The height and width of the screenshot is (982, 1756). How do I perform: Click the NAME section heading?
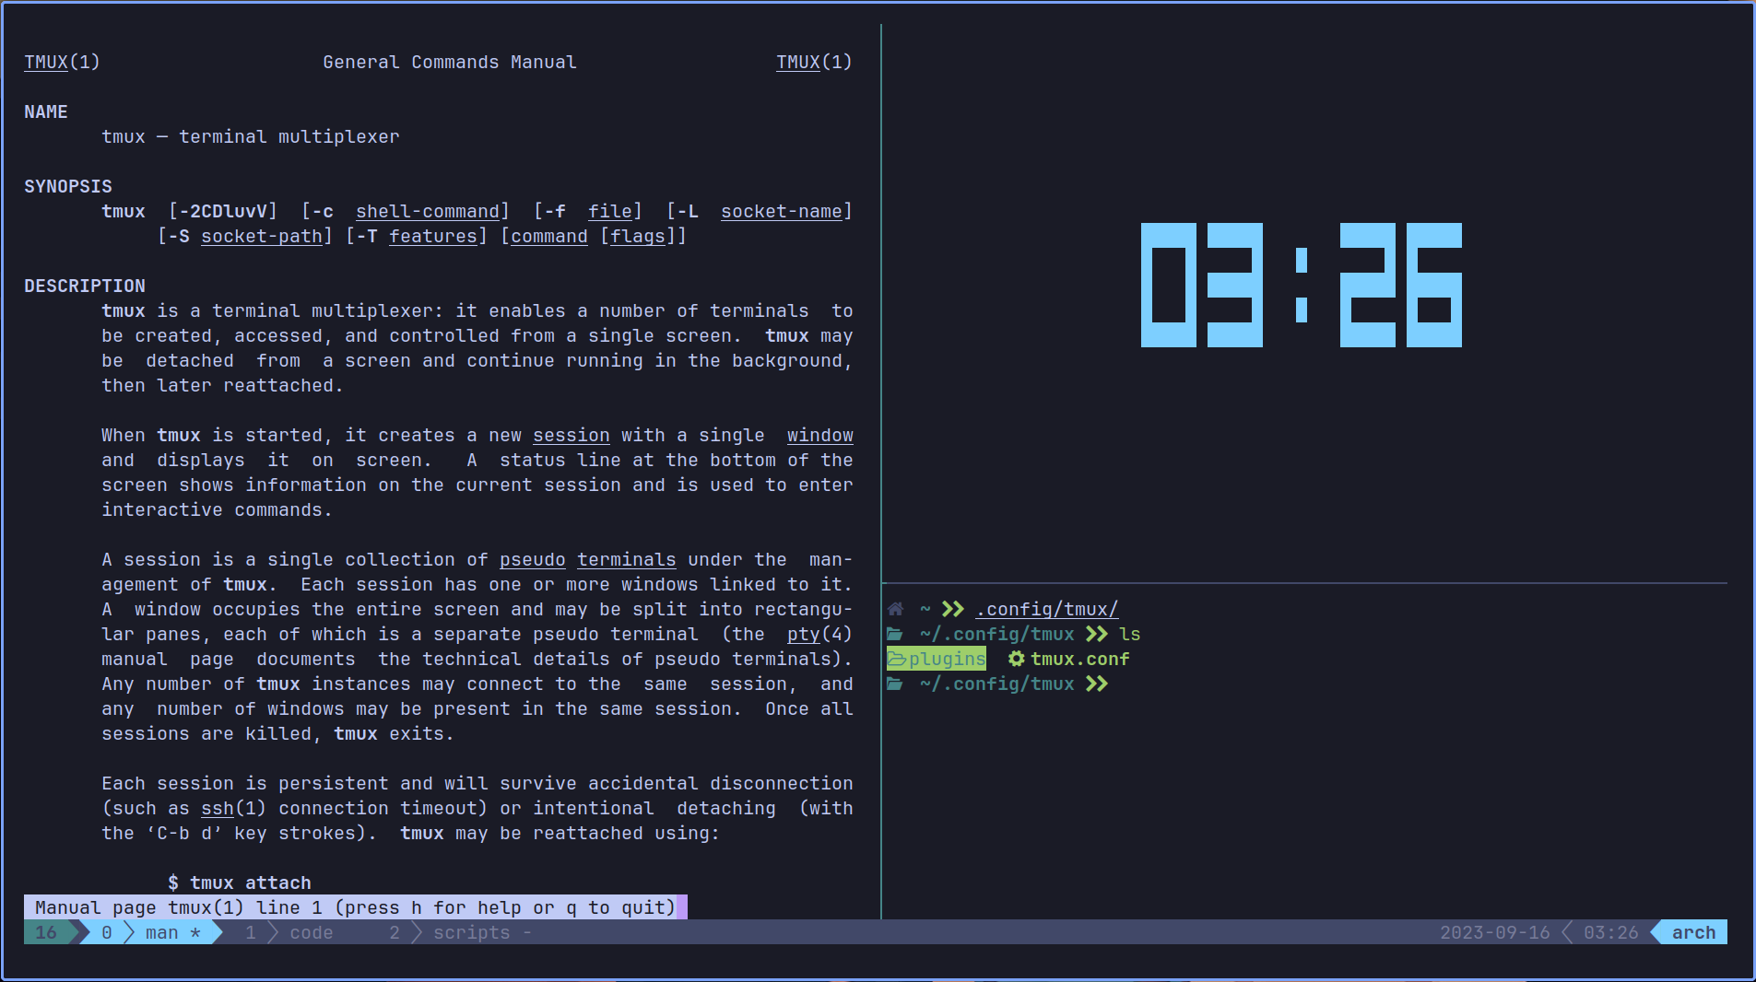46,111
